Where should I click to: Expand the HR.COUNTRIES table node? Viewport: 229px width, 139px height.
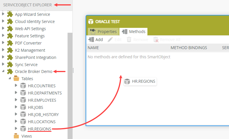click(16, 85)
